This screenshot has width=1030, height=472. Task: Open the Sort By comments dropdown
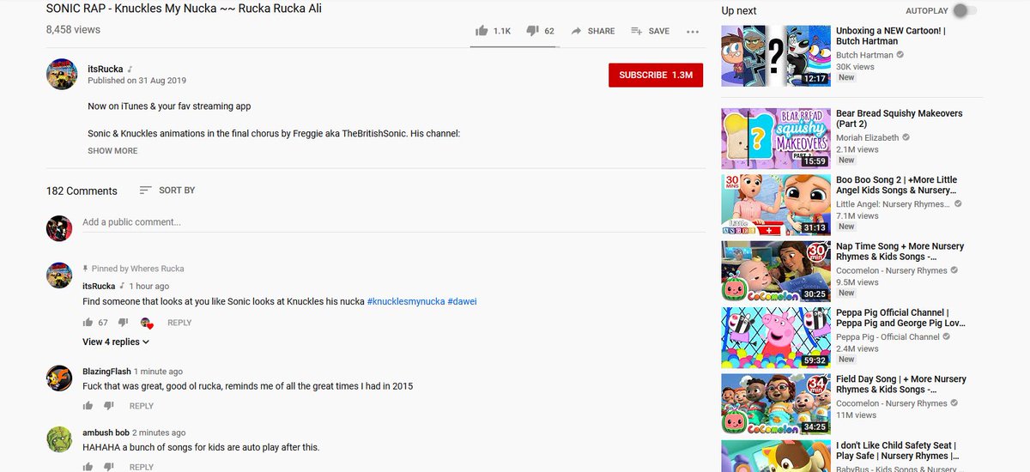click(x=167, y=191)
